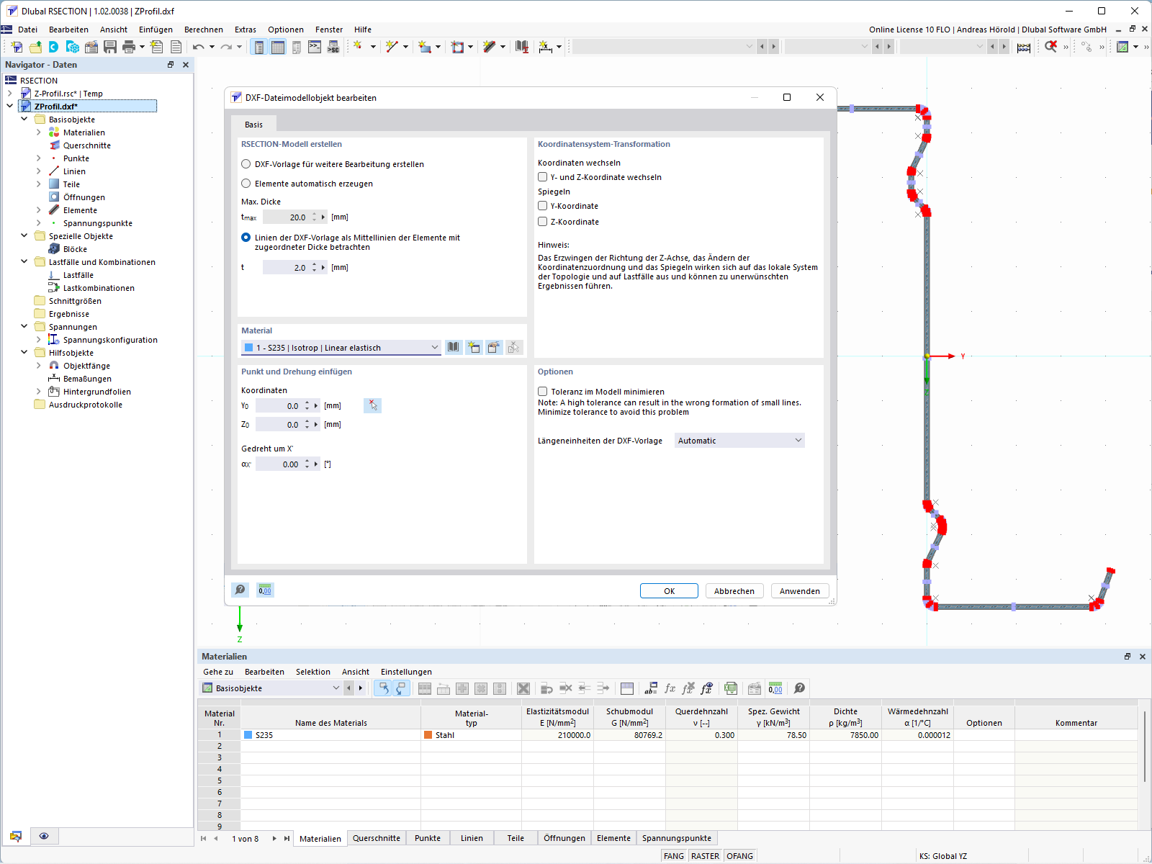Click the script manager icon
This screenshot has height=864, width=1152.
click(333, 47)
